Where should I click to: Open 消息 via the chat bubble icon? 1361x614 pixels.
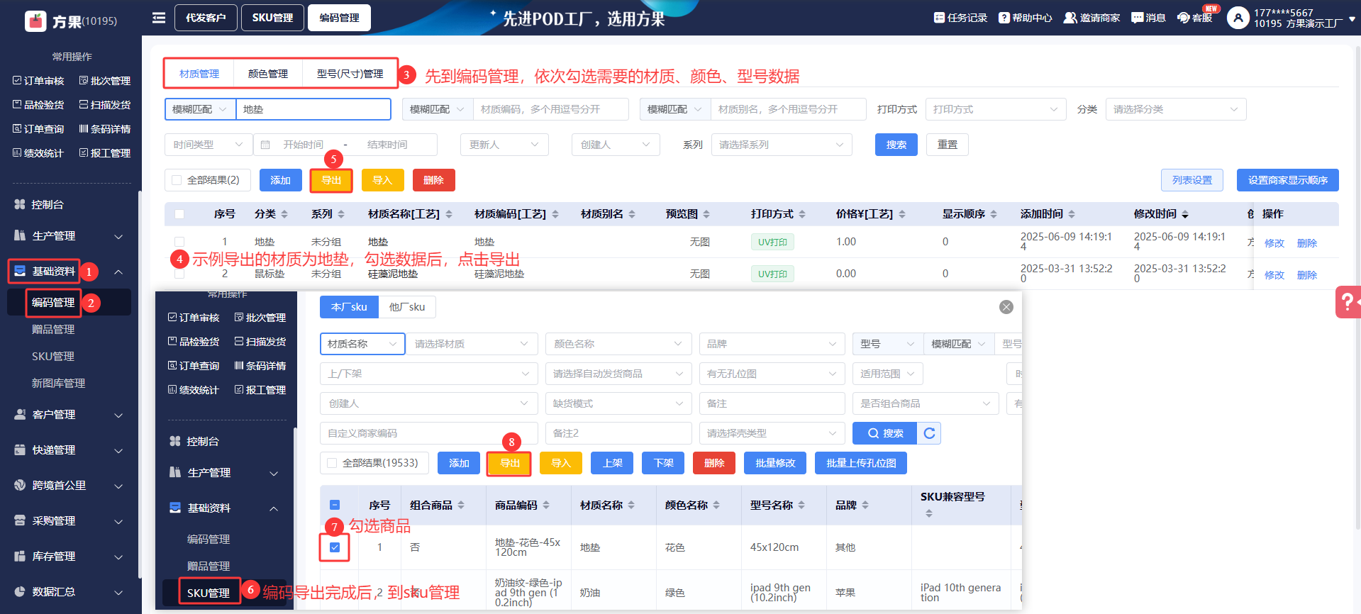[x=1138, y=18]
